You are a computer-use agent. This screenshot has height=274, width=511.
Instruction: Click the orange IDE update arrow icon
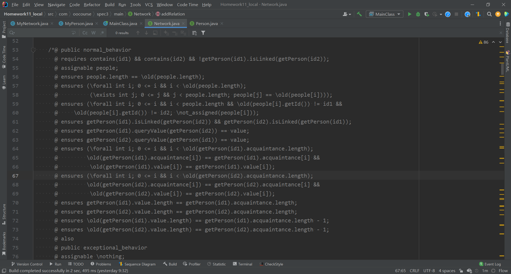[498, 14]
